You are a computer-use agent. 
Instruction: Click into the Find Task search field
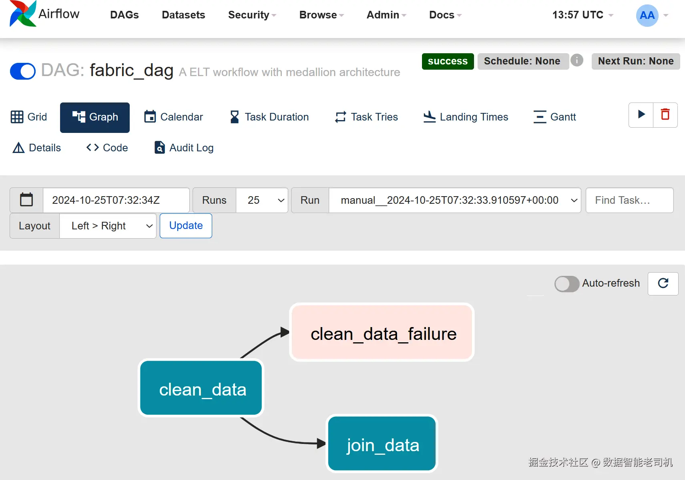629,200
